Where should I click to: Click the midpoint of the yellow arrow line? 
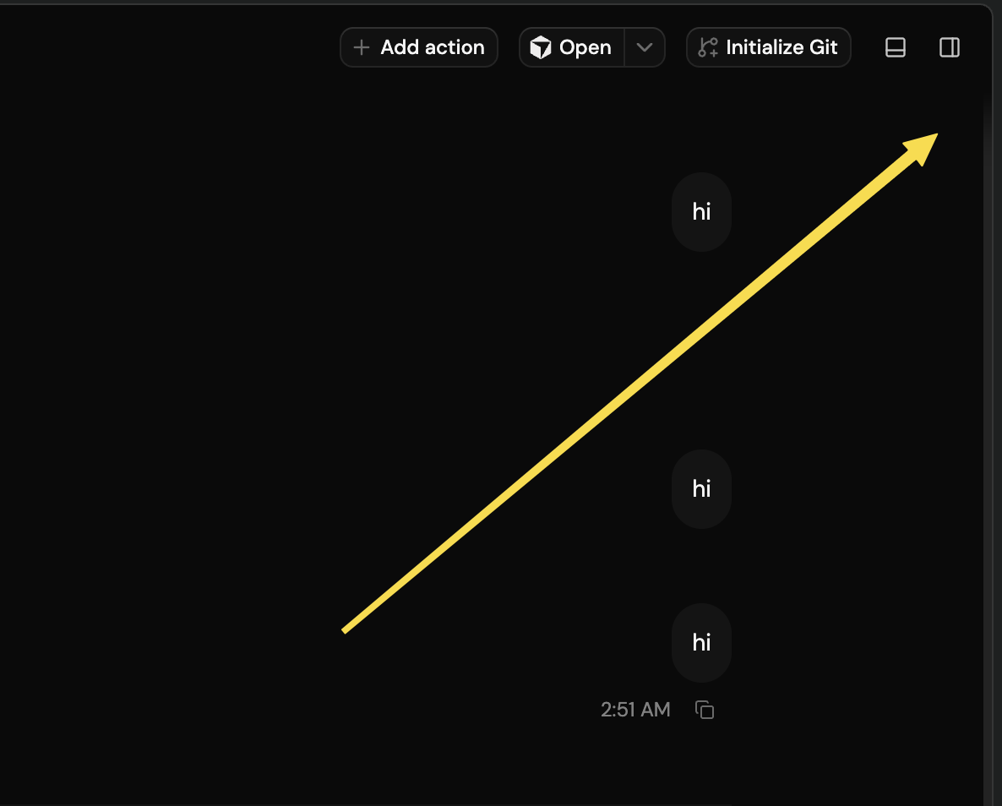(x=639, y=384)
